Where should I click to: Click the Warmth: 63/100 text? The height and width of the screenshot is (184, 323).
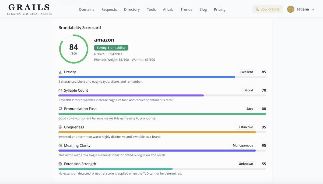point(143,60)
